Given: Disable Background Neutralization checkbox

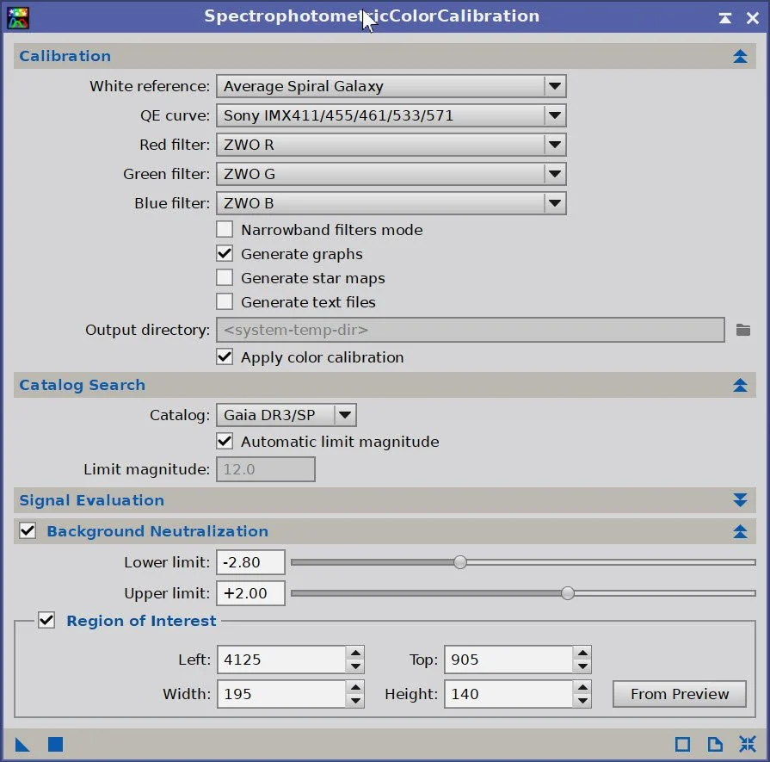Looking at the screenshot, I should (28, 531).
